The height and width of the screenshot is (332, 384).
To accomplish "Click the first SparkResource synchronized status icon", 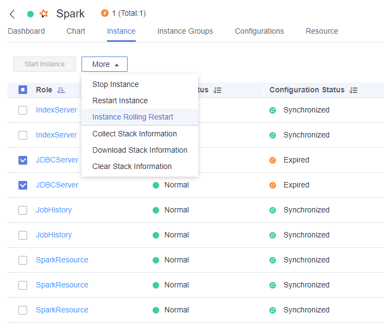I will pos(273,260).
